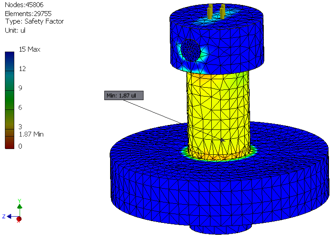Viewport: 333px width, 238px height.
Task: Click the minimum marker arrow on yellow shaft
Action: 222,140
